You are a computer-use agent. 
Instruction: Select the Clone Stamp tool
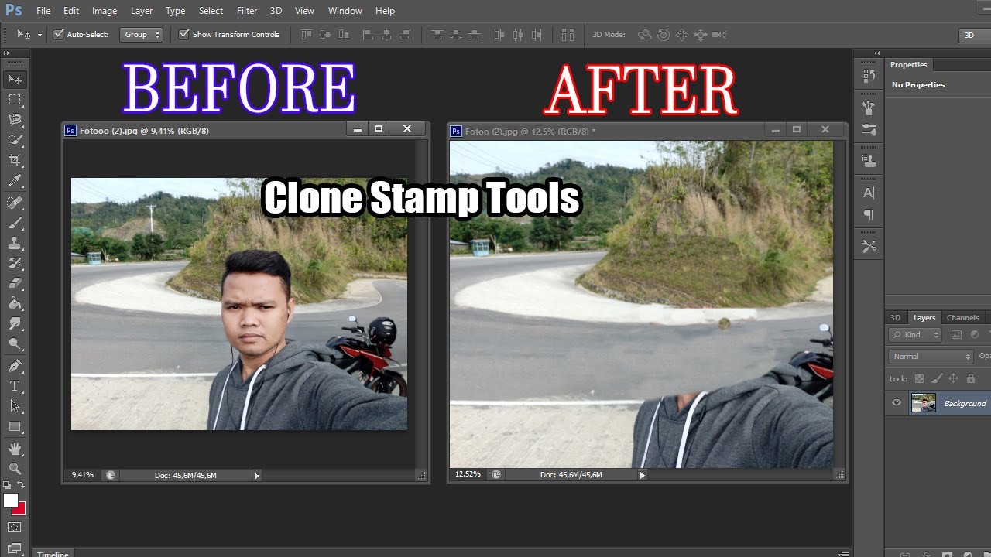[15, 243]
